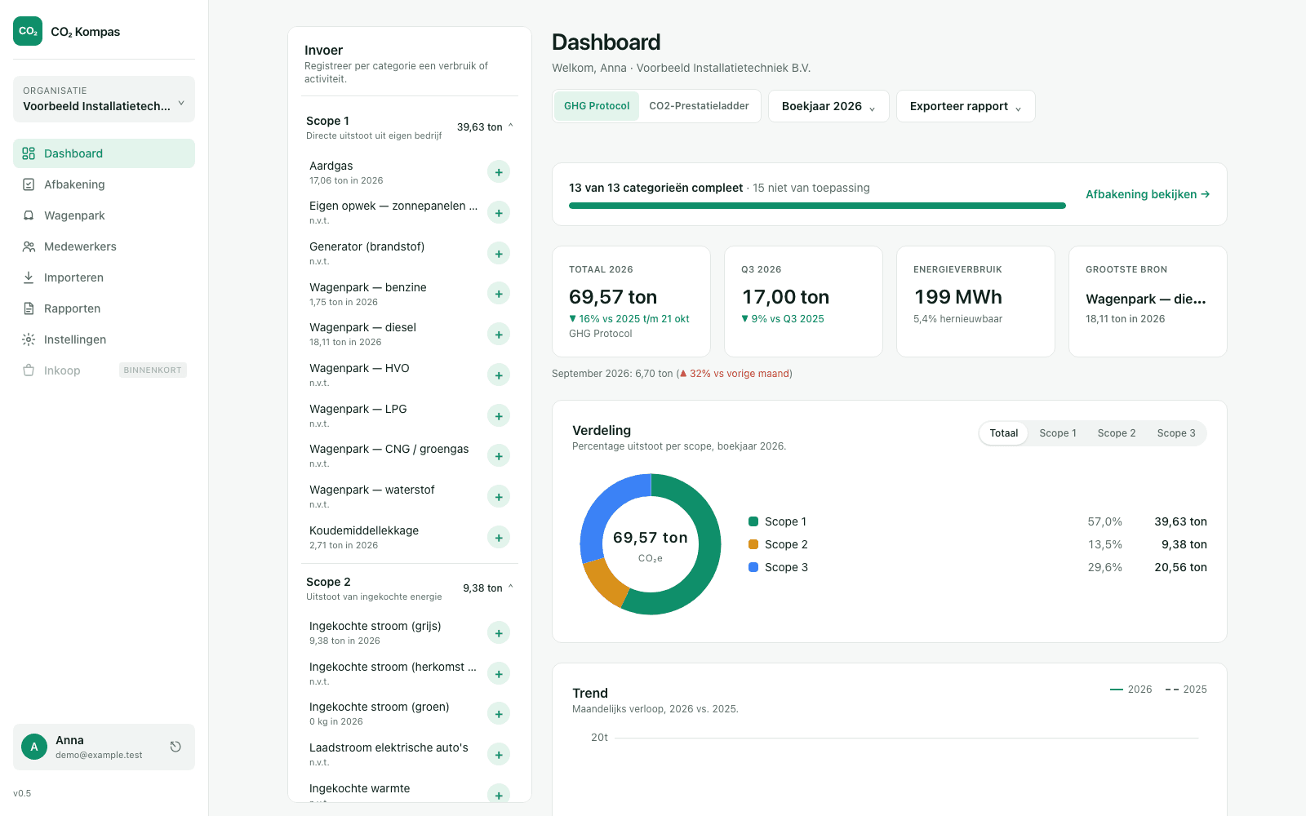Viewport: 1306px width, 816px height.
Task: Add entry for Wagenpark — benzine
Action: (499, 294)
